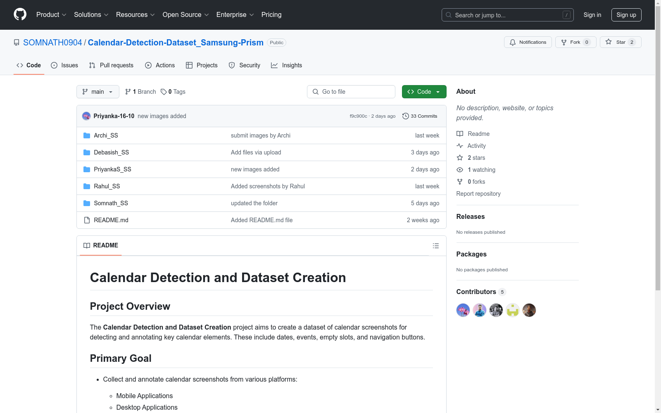View 0 Tags list
The image size is (661, 413).
pyautogui.click(x=173, y=92)
